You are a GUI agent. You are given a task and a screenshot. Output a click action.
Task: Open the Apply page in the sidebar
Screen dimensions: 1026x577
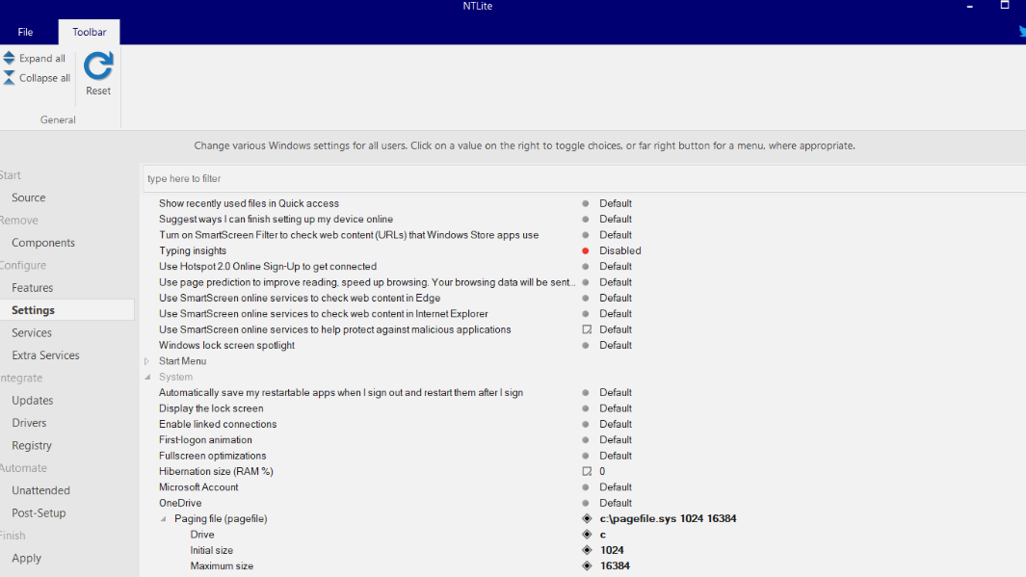click(26, 558)
